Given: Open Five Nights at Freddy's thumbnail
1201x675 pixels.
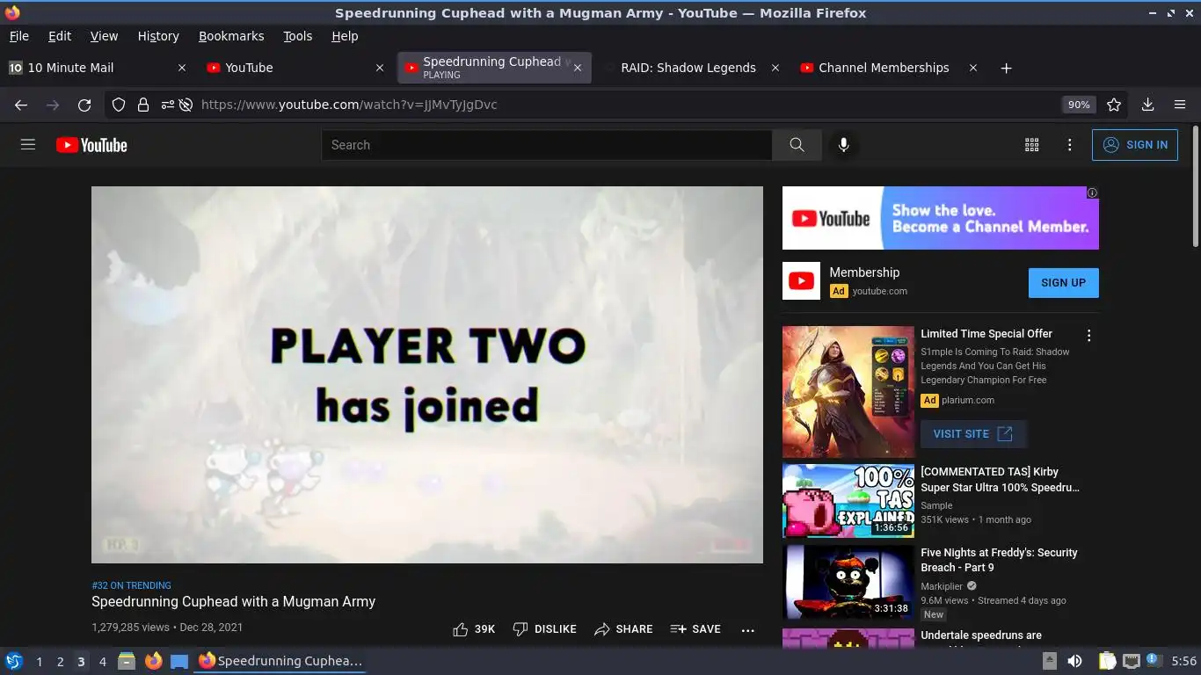Looking at the screenshot, I should pyautogui.click(x=848, y=582).
